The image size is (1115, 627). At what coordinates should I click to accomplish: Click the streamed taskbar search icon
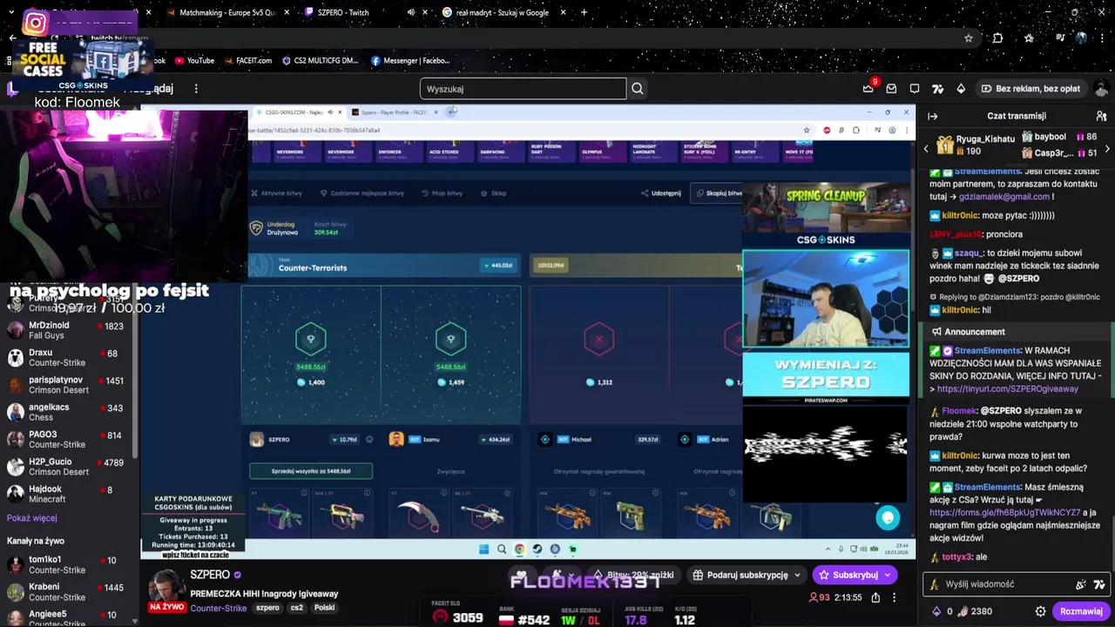(502, 549)
